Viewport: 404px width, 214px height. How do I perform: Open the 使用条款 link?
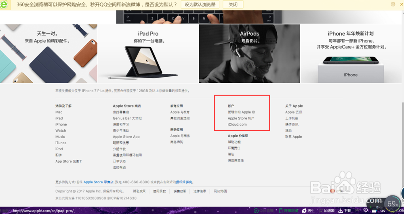coord(160,191)
